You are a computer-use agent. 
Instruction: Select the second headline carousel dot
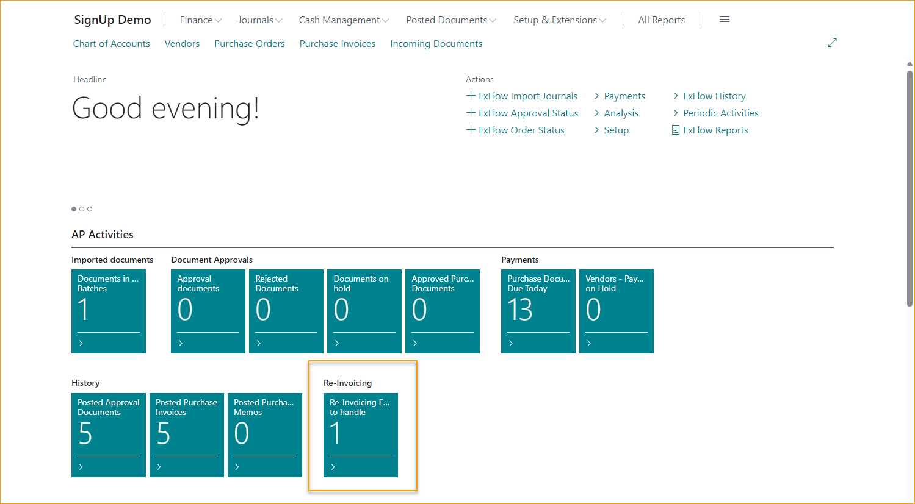[82, 209]
